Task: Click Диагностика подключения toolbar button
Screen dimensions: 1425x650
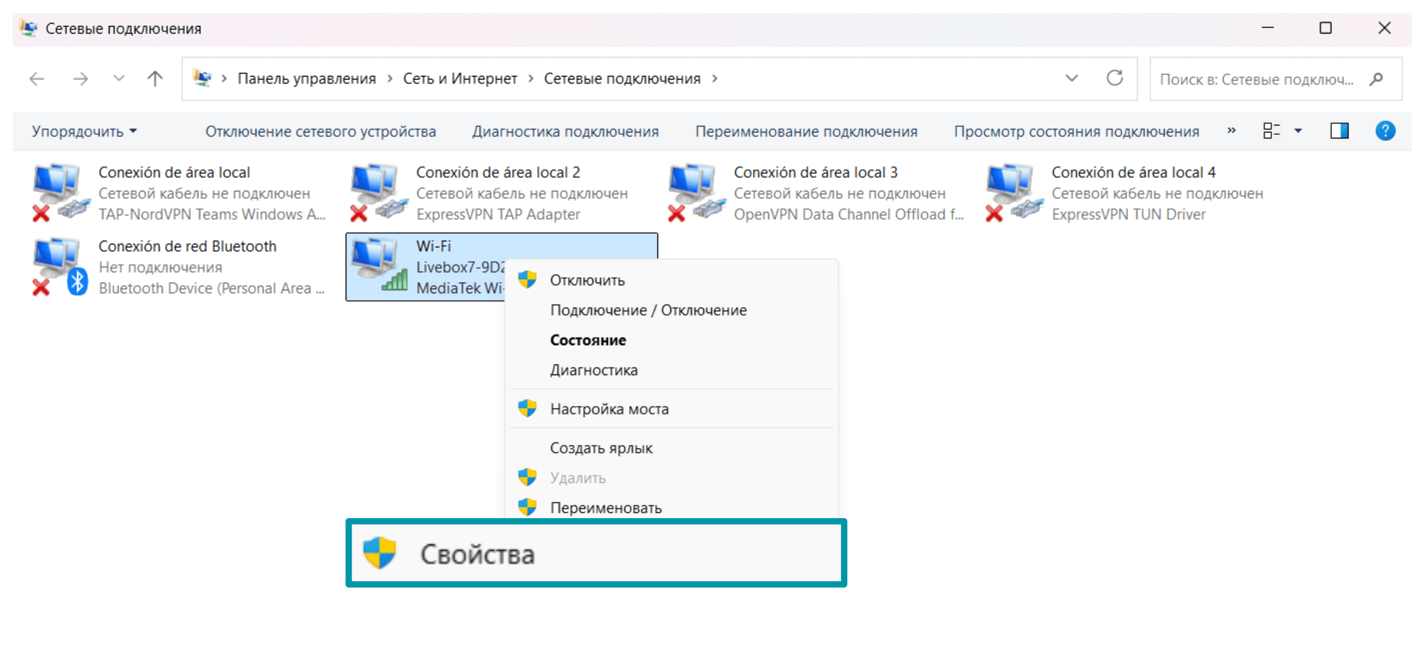Action: click(565, 131)
